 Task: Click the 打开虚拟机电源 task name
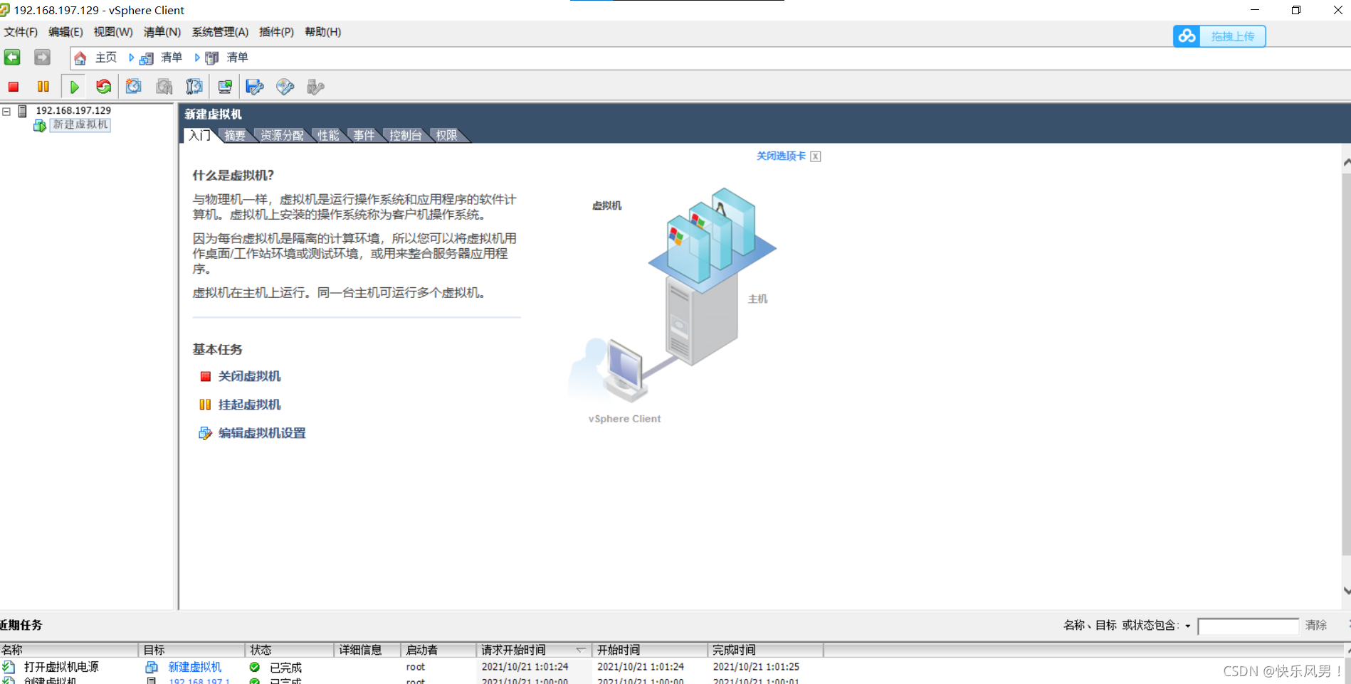pos(61,667)
